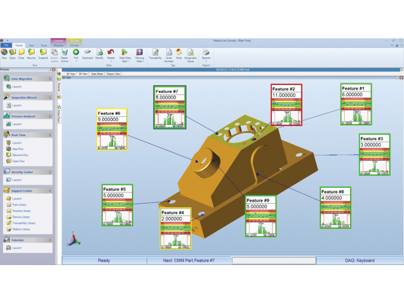Click the XYZ axis orientation triad

click(74, 239)
